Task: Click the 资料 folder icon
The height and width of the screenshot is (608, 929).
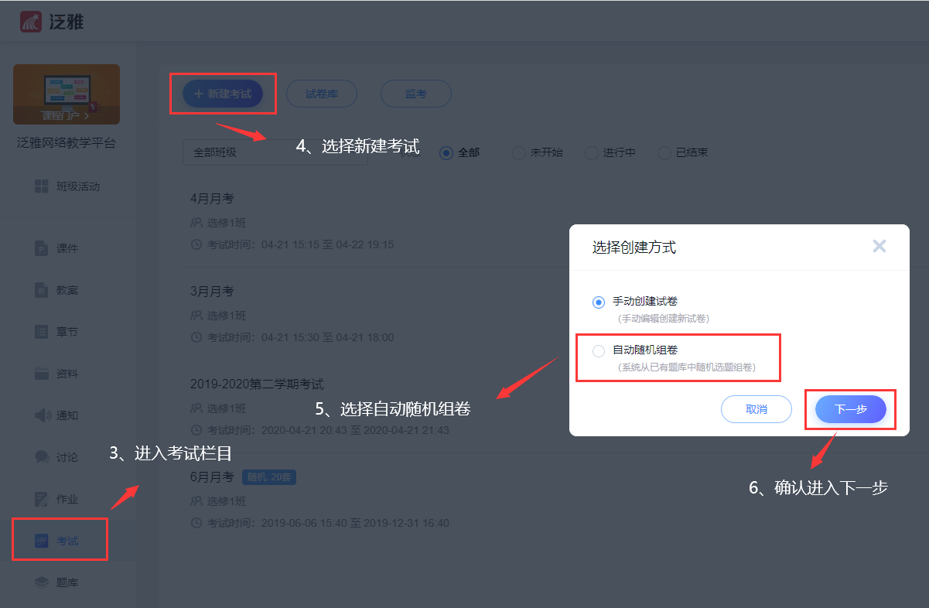Action: tap(42, 374)
